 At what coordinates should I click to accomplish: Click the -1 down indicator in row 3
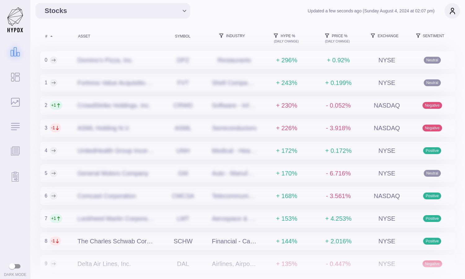[x=55, y=128]
